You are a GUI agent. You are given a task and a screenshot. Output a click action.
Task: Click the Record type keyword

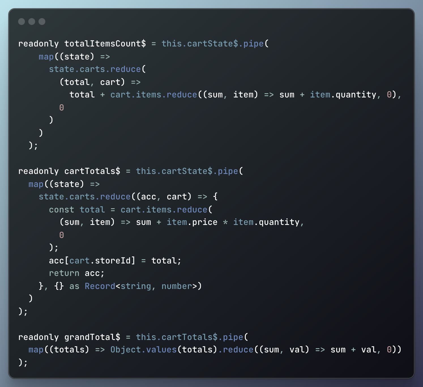pos(100,286)
